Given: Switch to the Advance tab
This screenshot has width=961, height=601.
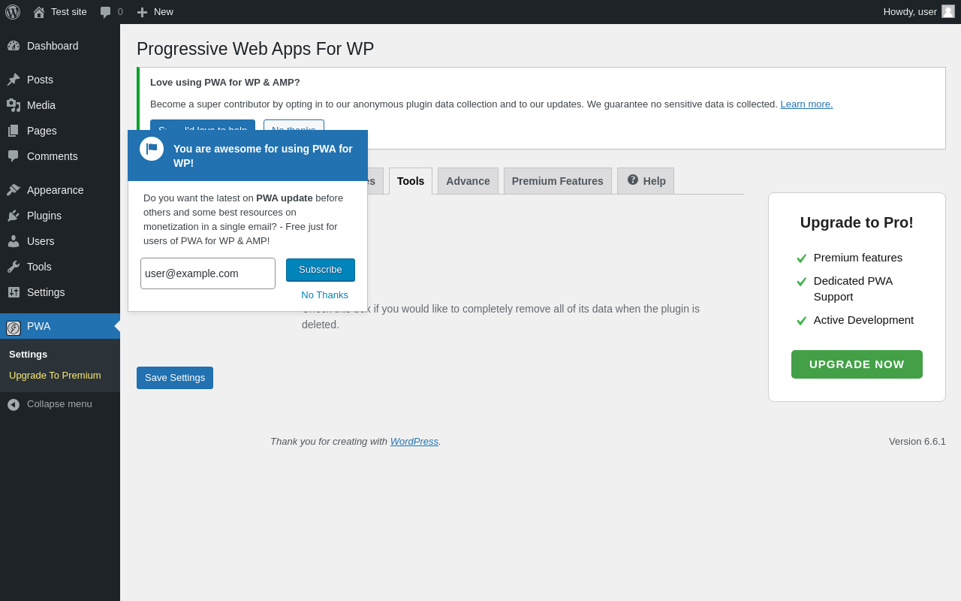Looking at the screenshot, I should pyautogui.click(x=468, y=181).
